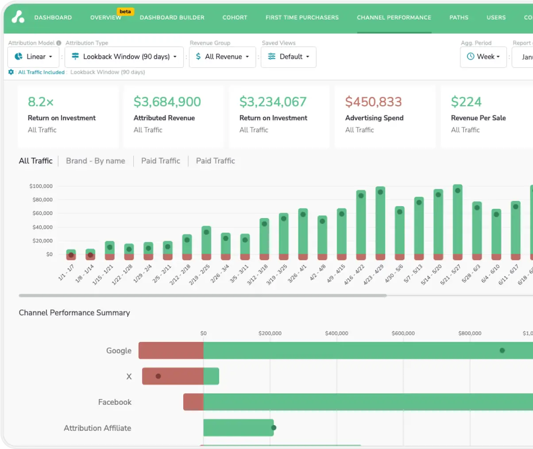Click the Attribution Model info icon
The image size is (533, 449).
pyautogui.click(x=59, y=43)
